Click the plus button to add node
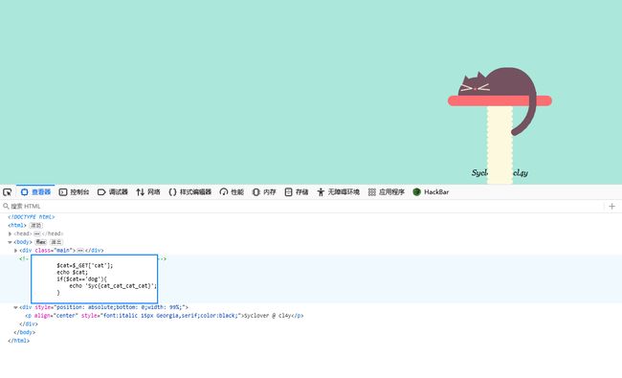The image size is (622, 378). [x=612, y=207]
